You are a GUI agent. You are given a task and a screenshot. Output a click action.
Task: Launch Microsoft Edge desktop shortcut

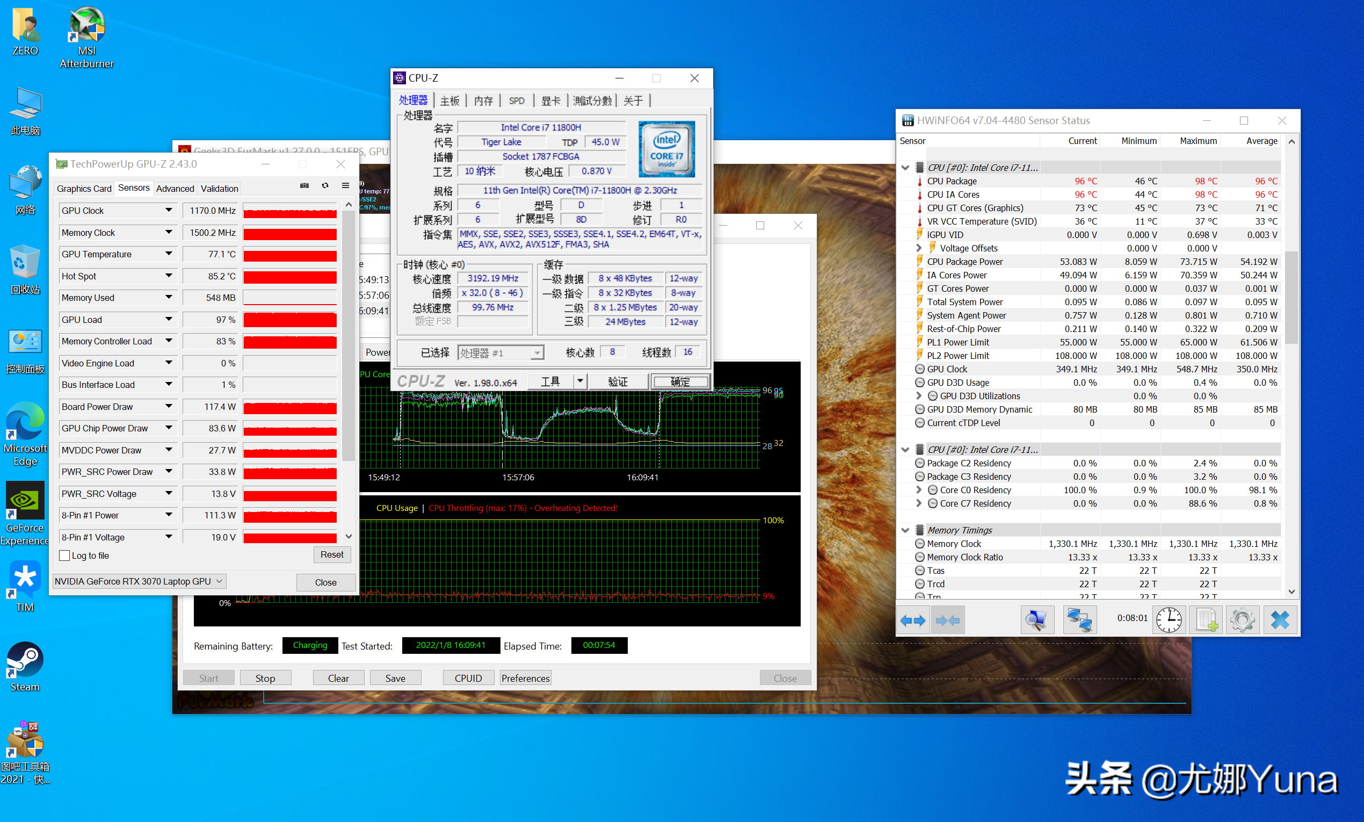coord(25,434)
